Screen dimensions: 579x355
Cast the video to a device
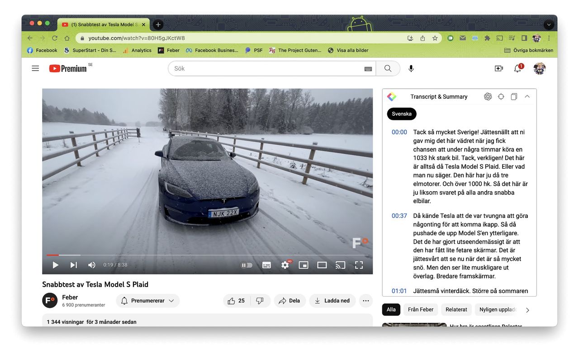(x=341, y=265)
